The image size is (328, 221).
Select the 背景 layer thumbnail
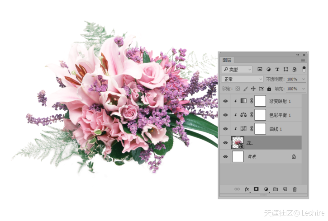coord(238,156)
